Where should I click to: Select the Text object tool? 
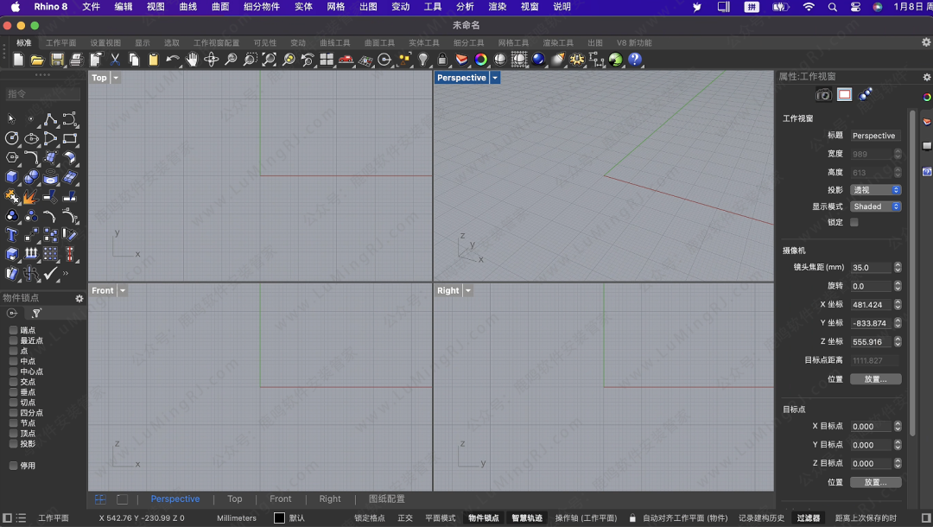click(x=12, y=234)
